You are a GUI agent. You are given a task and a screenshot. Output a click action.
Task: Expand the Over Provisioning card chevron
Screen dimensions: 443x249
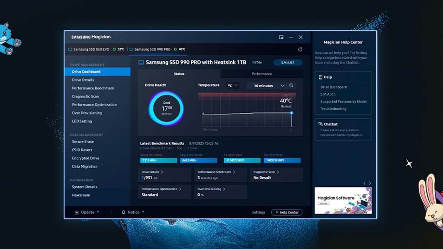tap(225, 189)
